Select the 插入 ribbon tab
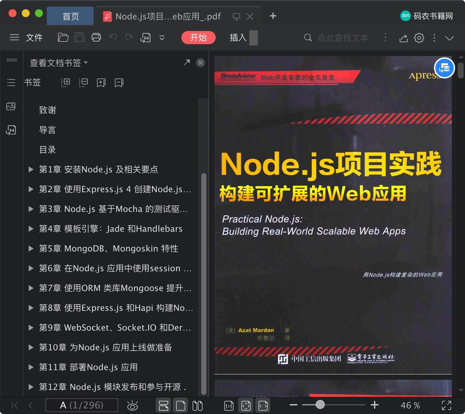The image size is (465, 414). [238, 38]
